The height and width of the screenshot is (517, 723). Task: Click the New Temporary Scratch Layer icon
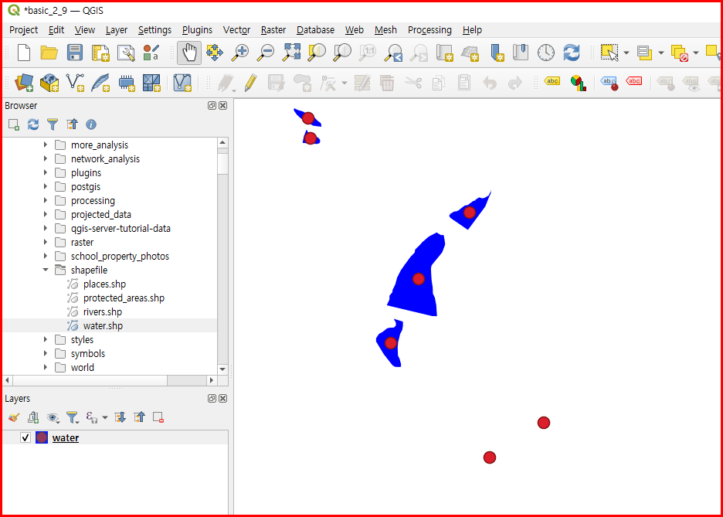(126, 83)
